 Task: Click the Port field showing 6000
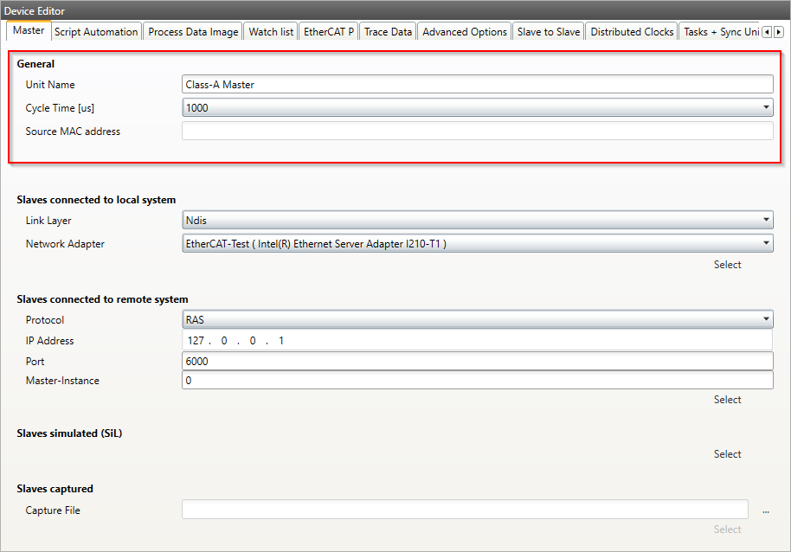point(476,362)
